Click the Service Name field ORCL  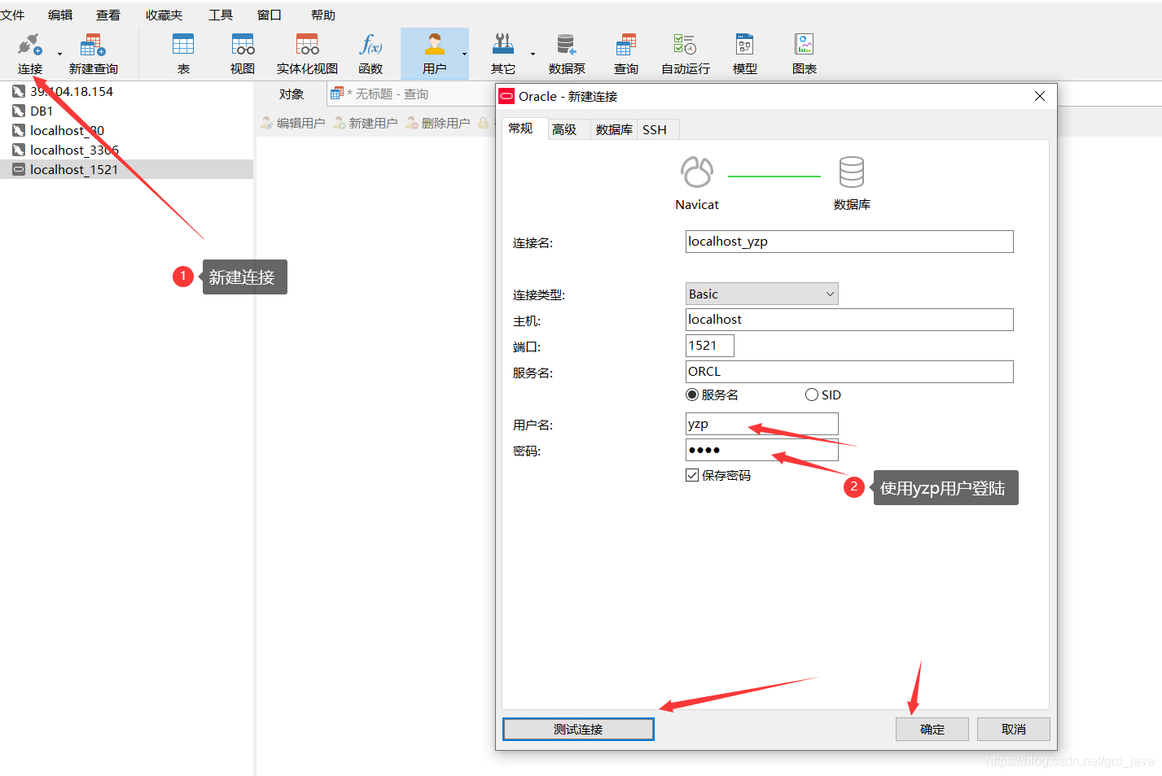(x=849, y=372)
